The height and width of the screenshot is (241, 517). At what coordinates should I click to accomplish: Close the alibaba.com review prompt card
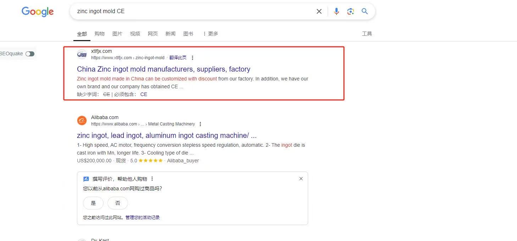point(301,179)
